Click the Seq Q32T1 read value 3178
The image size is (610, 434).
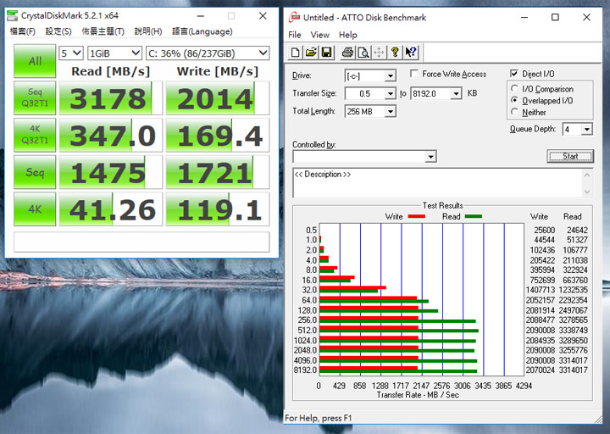click(110, 97)
